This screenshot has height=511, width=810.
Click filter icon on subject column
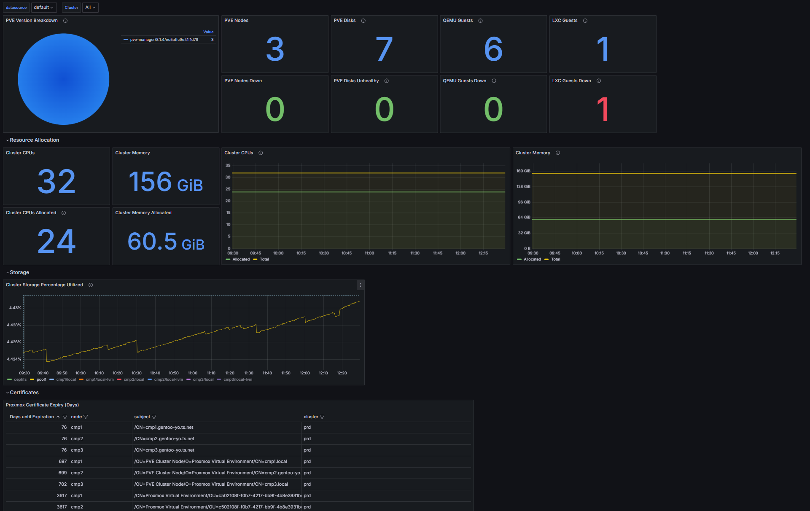coord(154,417)
